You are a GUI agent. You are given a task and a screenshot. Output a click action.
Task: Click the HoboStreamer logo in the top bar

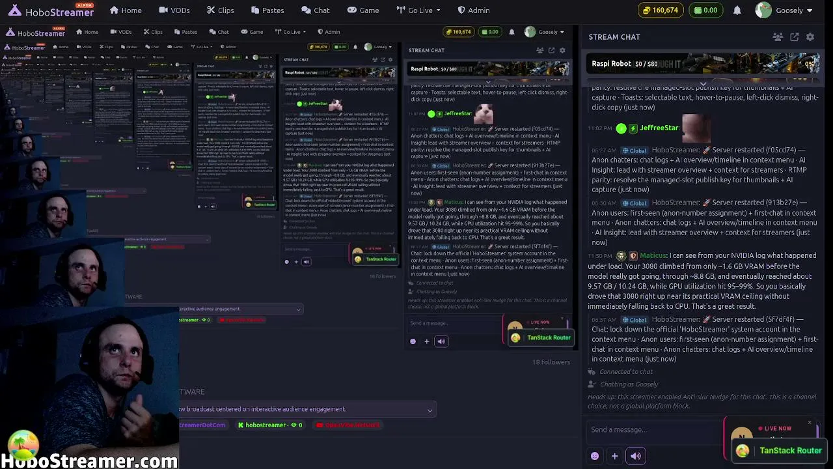51,10
